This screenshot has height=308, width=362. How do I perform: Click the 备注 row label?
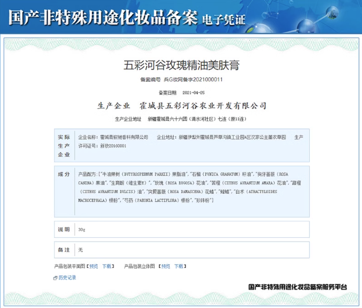[64, 250]
